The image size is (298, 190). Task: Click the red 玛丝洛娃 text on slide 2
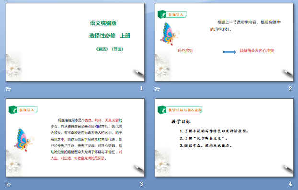pos(185,50)
